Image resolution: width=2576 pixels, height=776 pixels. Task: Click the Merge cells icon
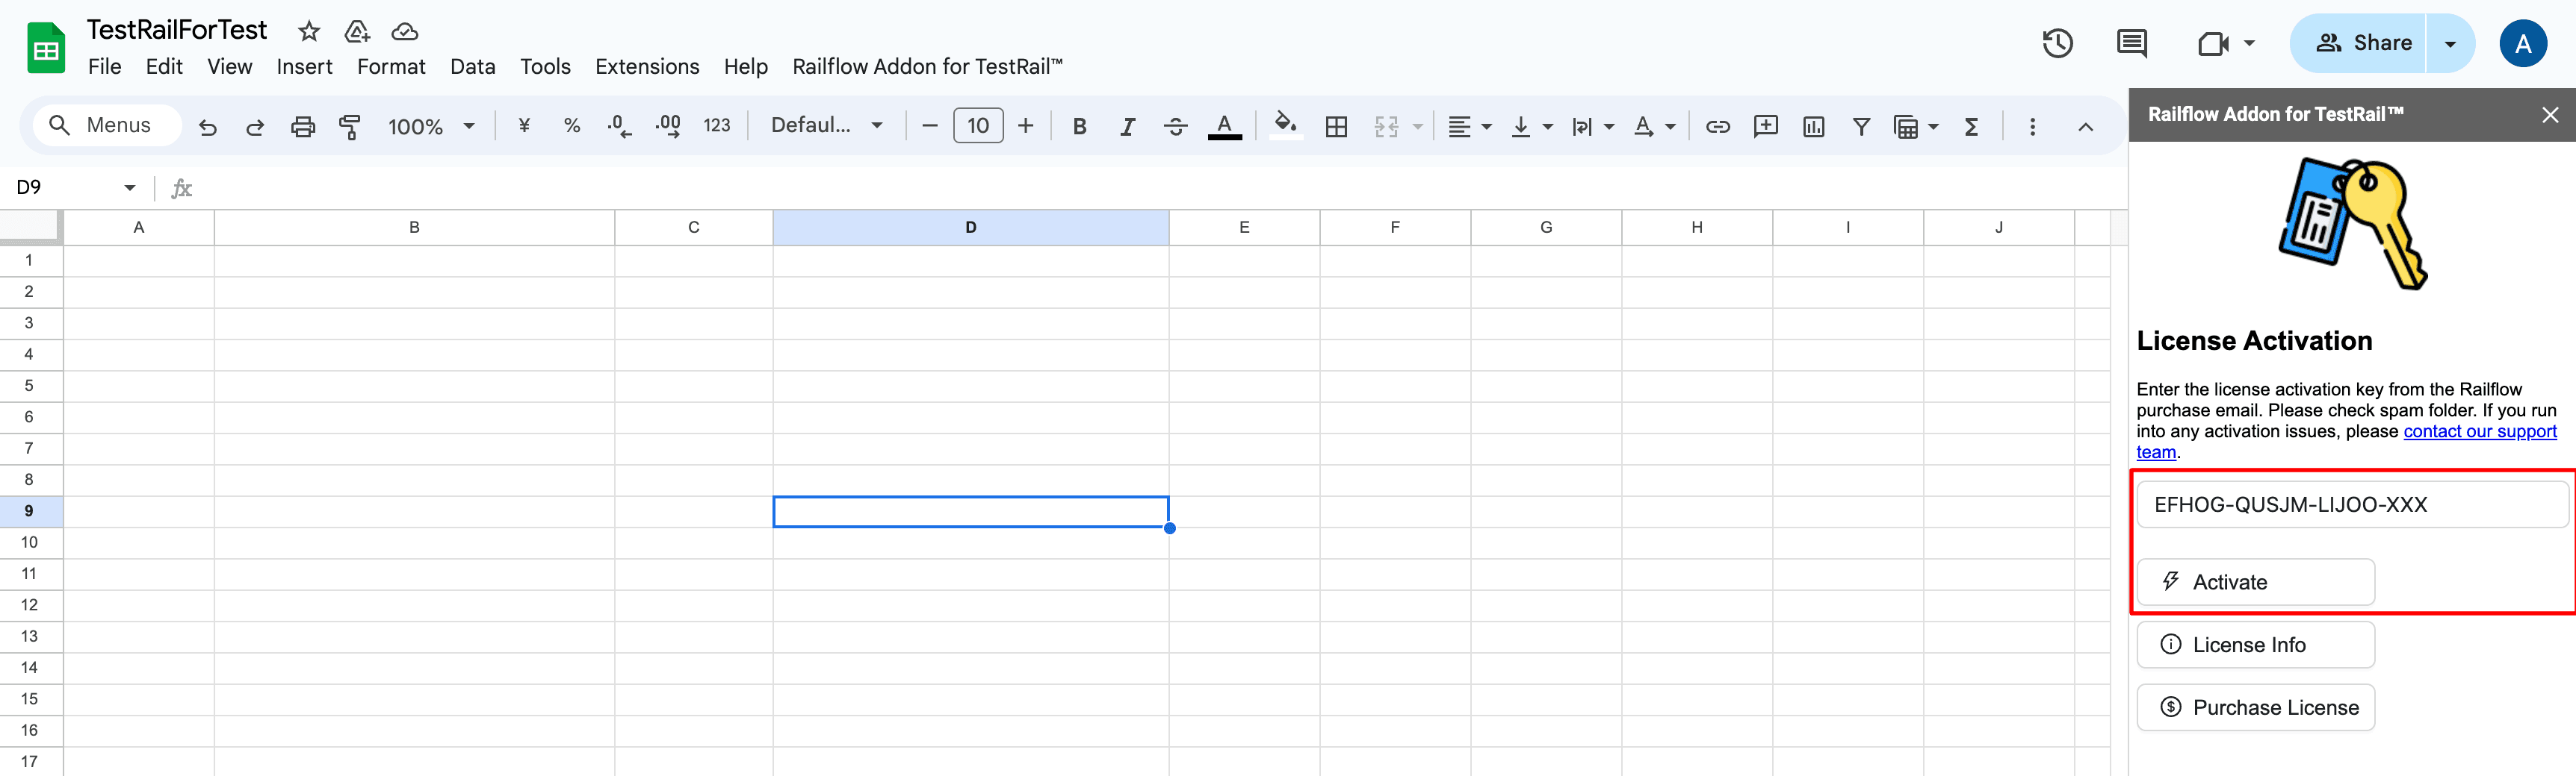pyautogui.click(x=1386, y=127)
